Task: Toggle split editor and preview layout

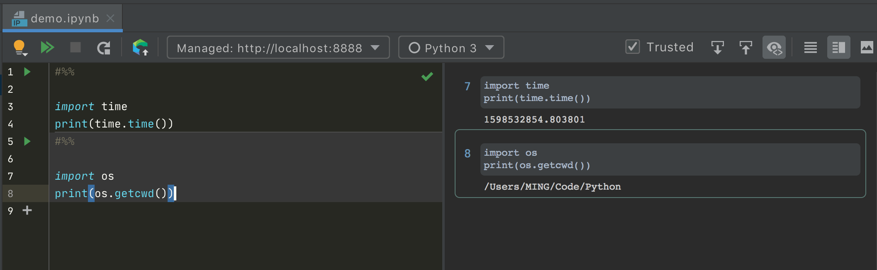Action: 838,48
